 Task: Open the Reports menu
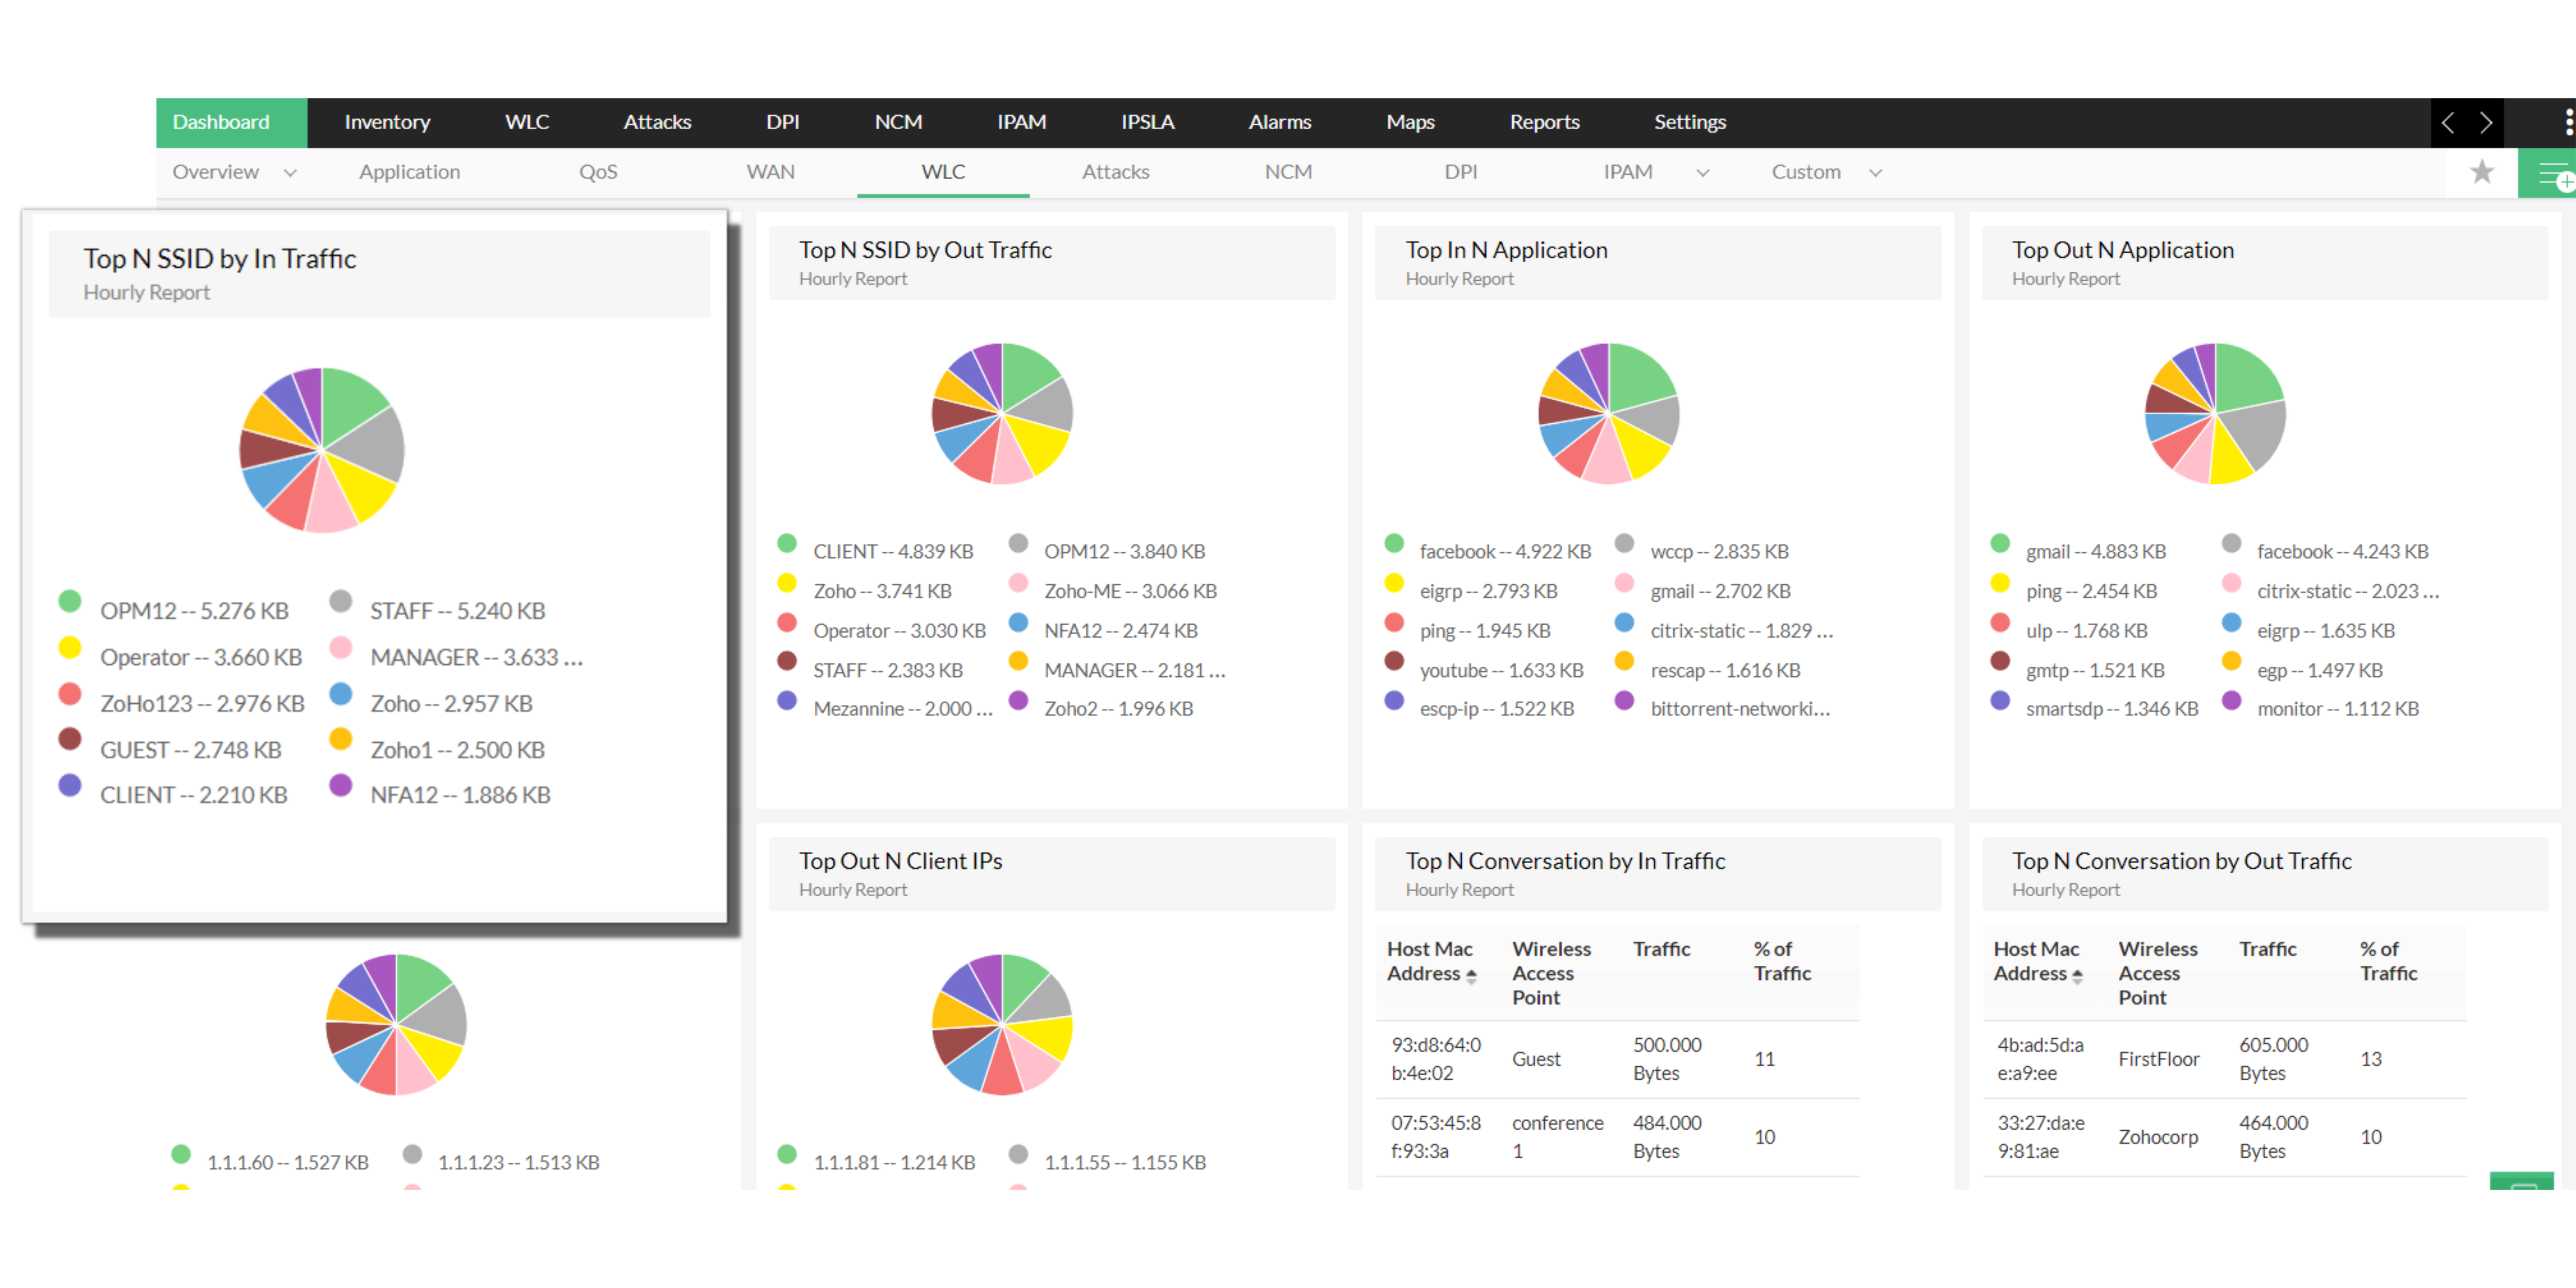[x=1544, y=122]
